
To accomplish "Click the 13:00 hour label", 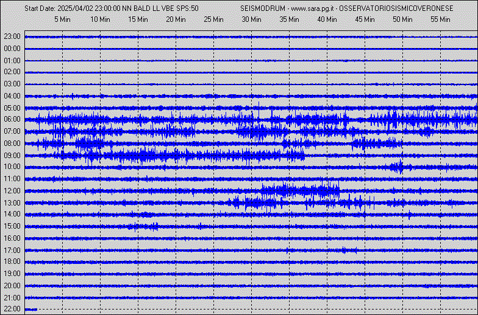I will coord(12,203).
